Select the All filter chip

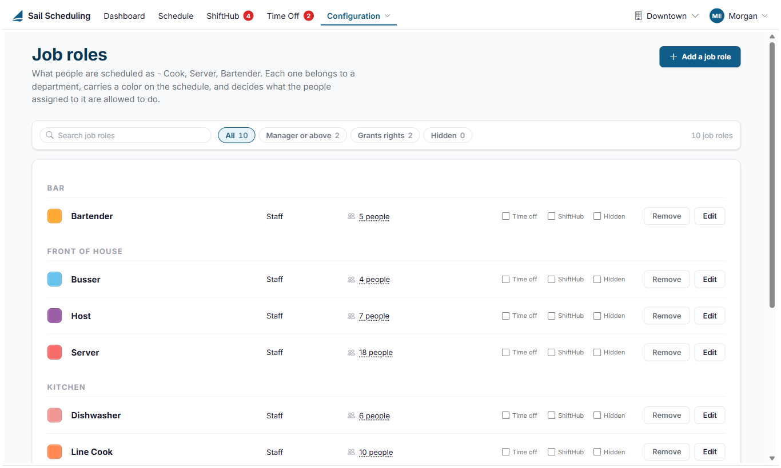point(237,135)
